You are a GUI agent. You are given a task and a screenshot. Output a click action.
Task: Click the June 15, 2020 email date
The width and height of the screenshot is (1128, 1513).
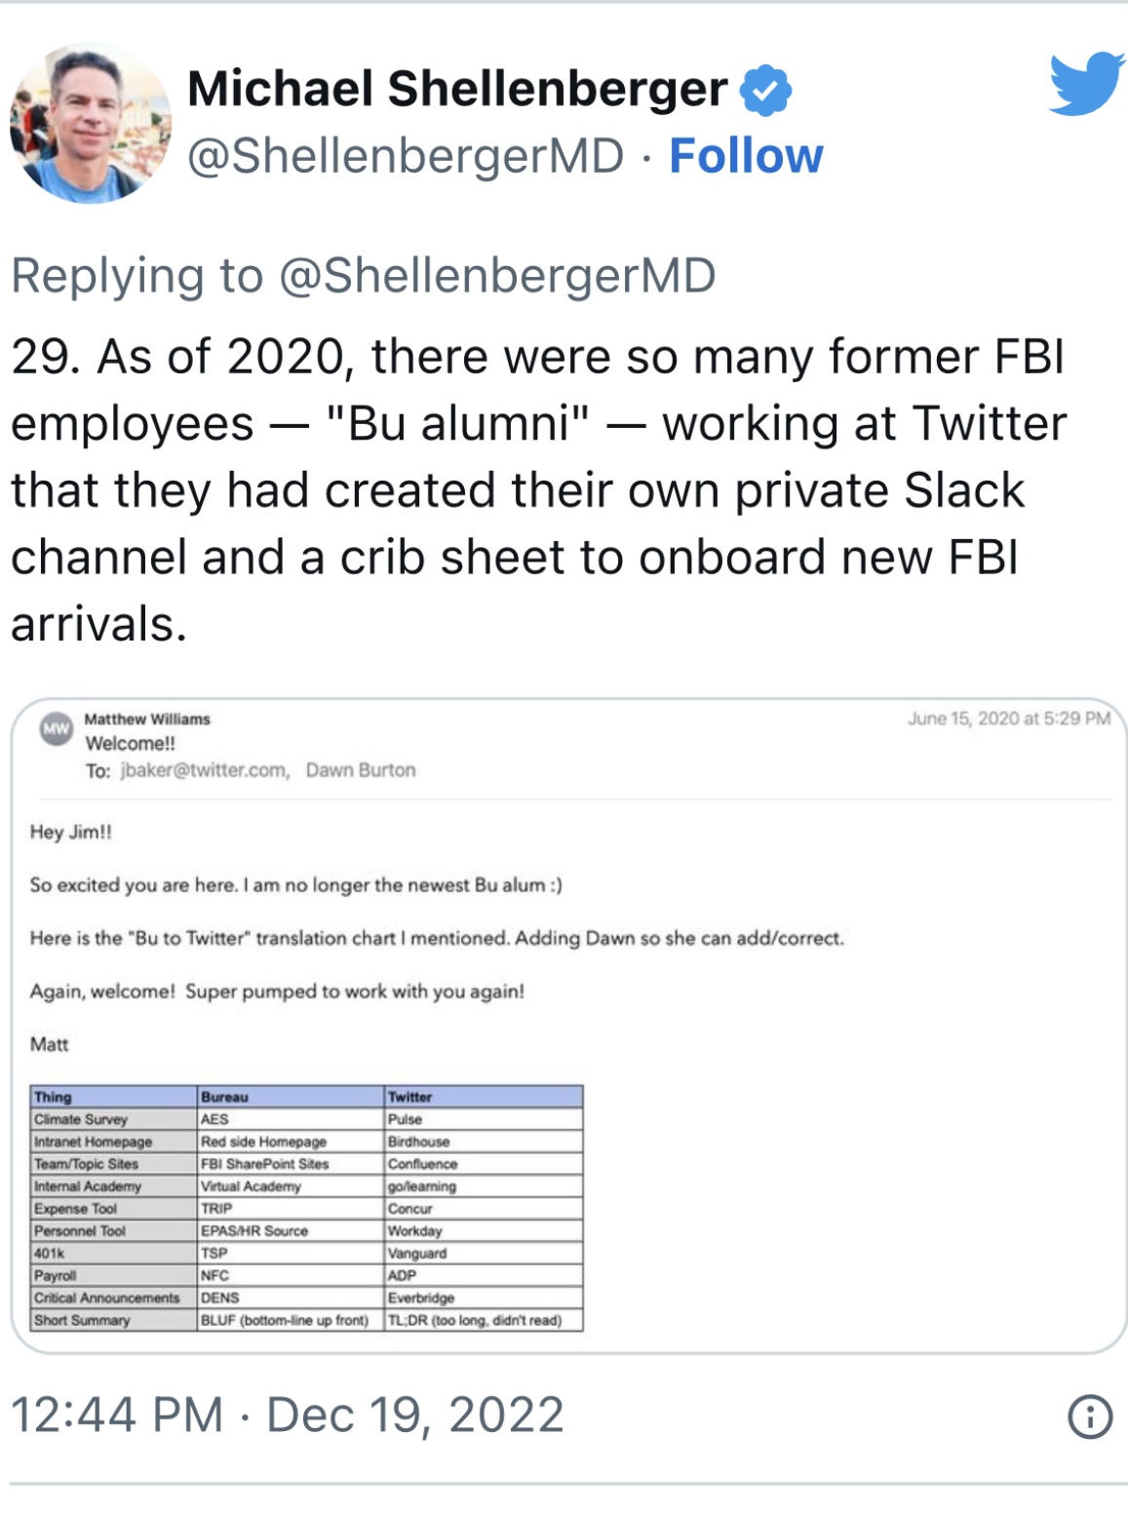click(x=1009, y=718)
